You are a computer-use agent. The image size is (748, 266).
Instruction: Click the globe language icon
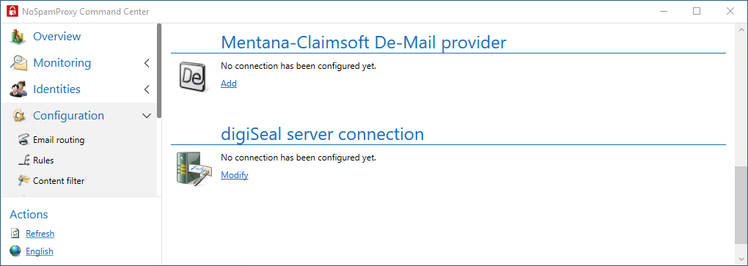15,251
